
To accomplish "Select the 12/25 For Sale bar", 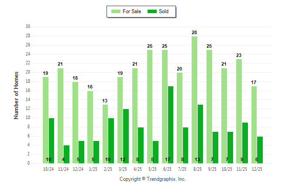I will coord(254,125).
